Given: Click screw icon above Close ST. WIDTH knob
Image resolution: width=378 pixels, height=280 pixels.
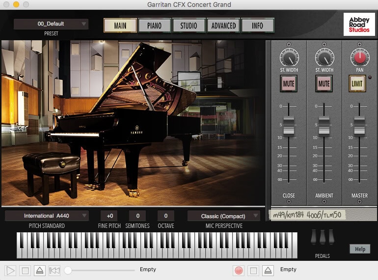Looking at the screenshot, I should click(x=289, y=44).
